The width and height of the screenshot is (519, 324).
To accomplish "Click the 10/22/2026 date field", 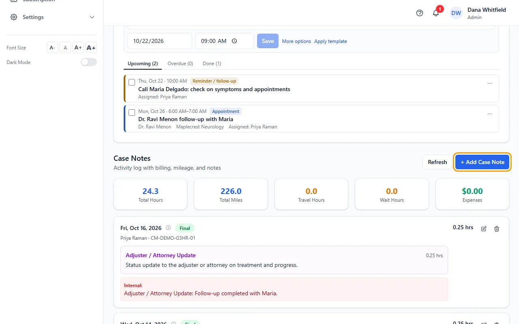I will pyautogui.click(x=160, y=41).
